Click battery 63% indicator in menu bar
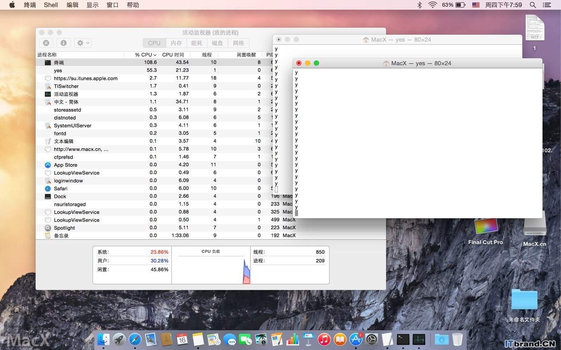Viewport: 561px width, 350px height. point(454,5)
